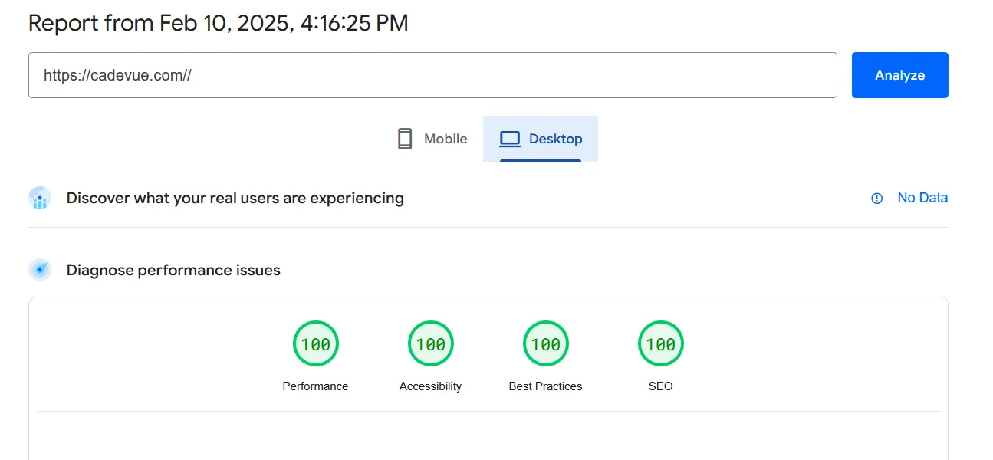
Task: Click the Diagnose performance issues heading
Action: pyautogui.click(x=173, y=270)
